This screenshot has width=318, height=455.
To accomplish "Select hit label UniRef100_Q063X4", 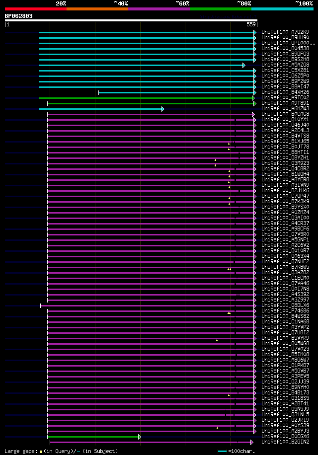I will 285,256.
